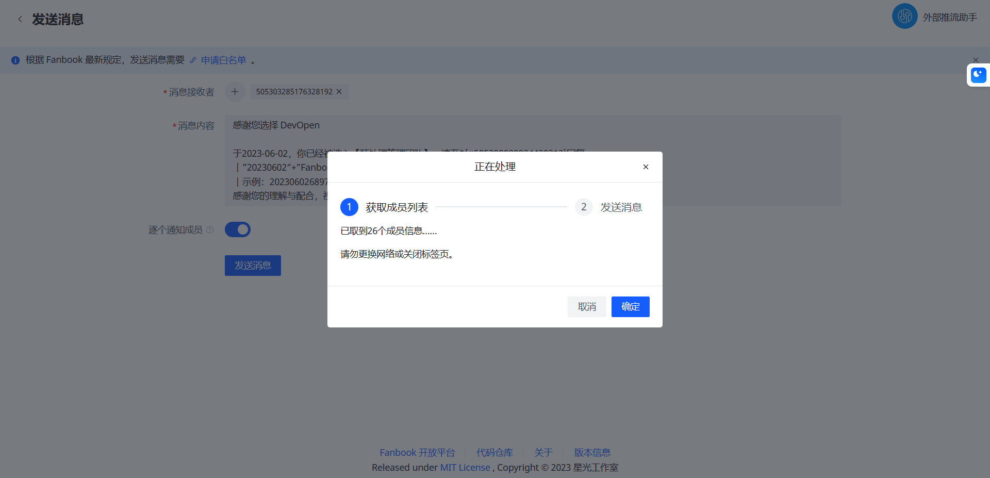Disable the 逐个通知成员 toggle
The width and height of the screenshot is (990, 478).
click(238, 229)
